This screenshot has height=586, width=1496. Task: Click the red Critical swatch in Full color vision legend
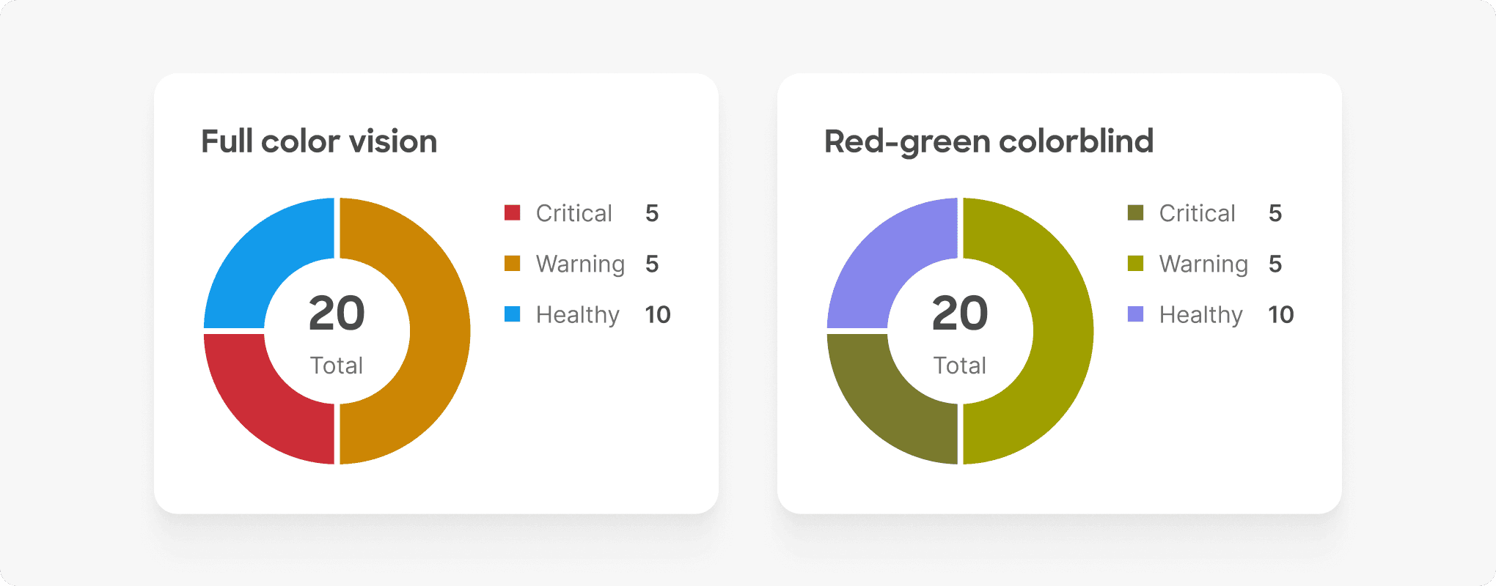tap(513, 213)
